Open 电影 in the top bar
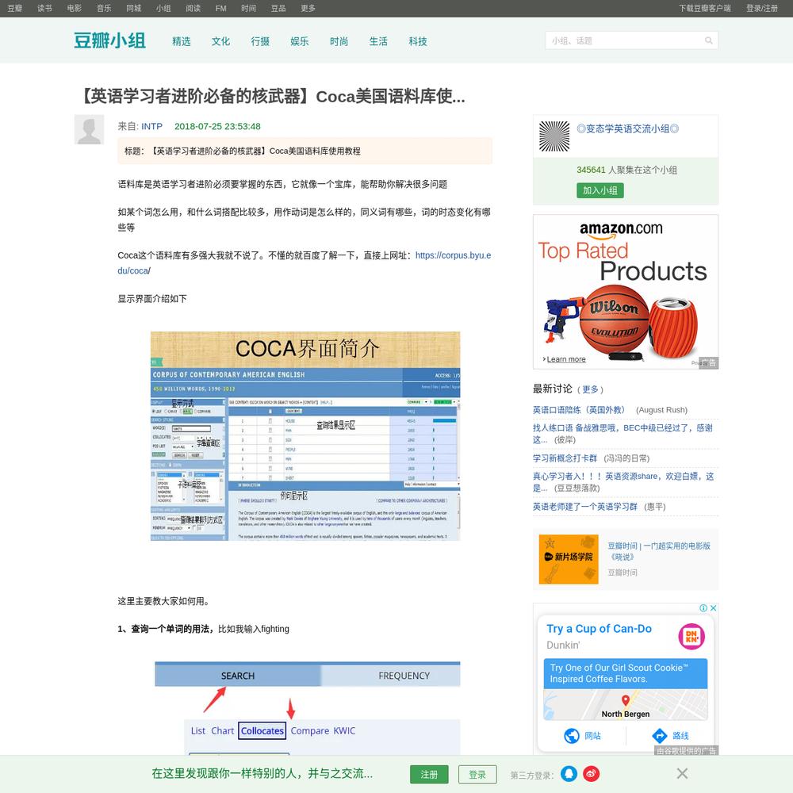 (75, 8)
